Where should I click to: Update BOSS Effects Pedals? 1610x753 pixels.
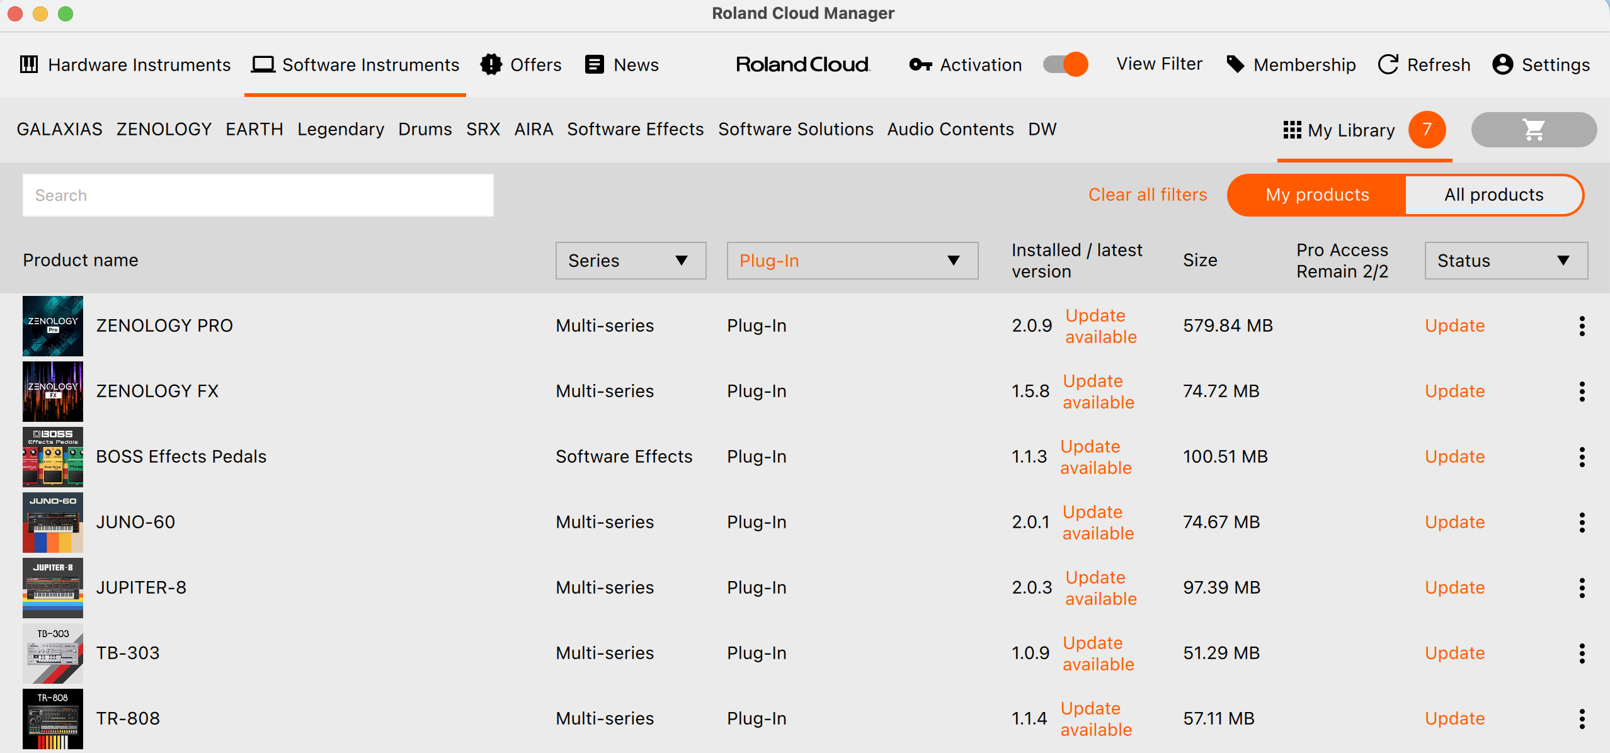coord(1455,456)
